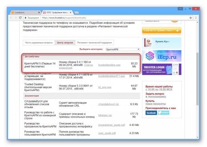This screenshot has width=207, height=147.
Task: Click the CrlUpdateByUrl row title
Action: pyautogui.click(x=37, y=104)
